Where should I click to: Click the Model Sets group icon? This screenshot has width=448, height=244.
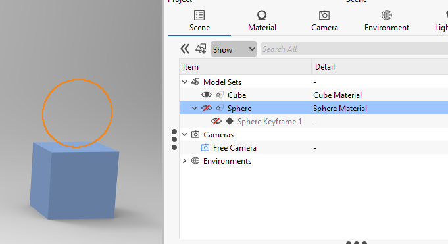tap(195, 82)
